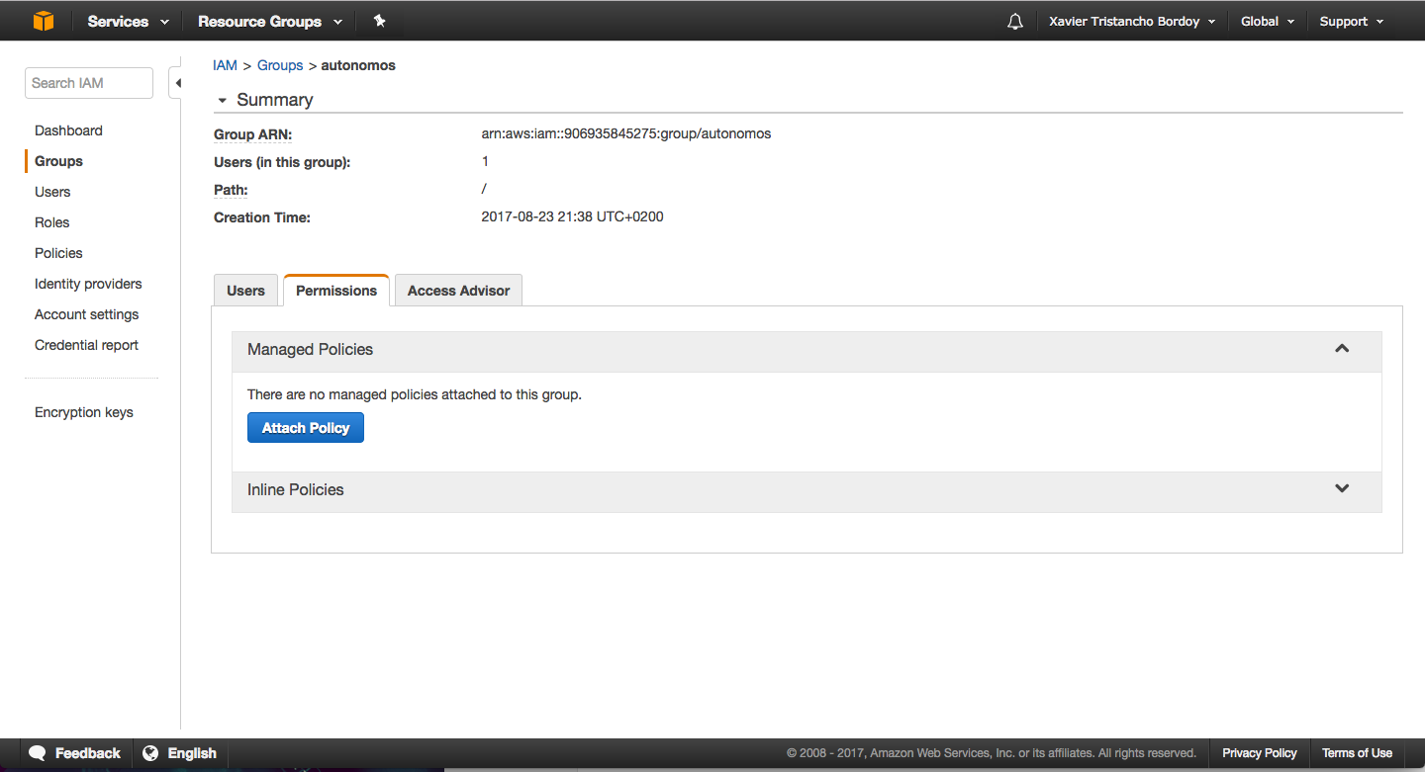Open Identity providers in sidebar

[88, 284]
